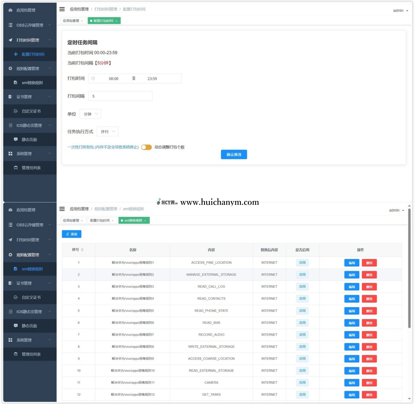
Task: Click the clock icon in the 打包时间 picker
Action: pos(93,79)
